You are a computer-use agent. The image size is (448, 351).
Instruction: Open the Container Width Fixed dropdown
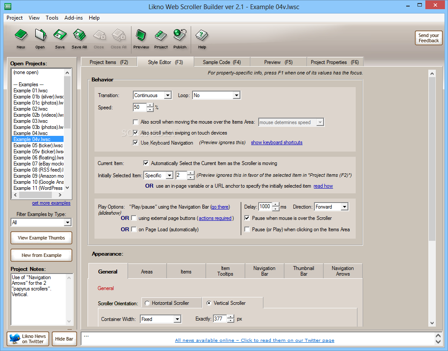177,319
